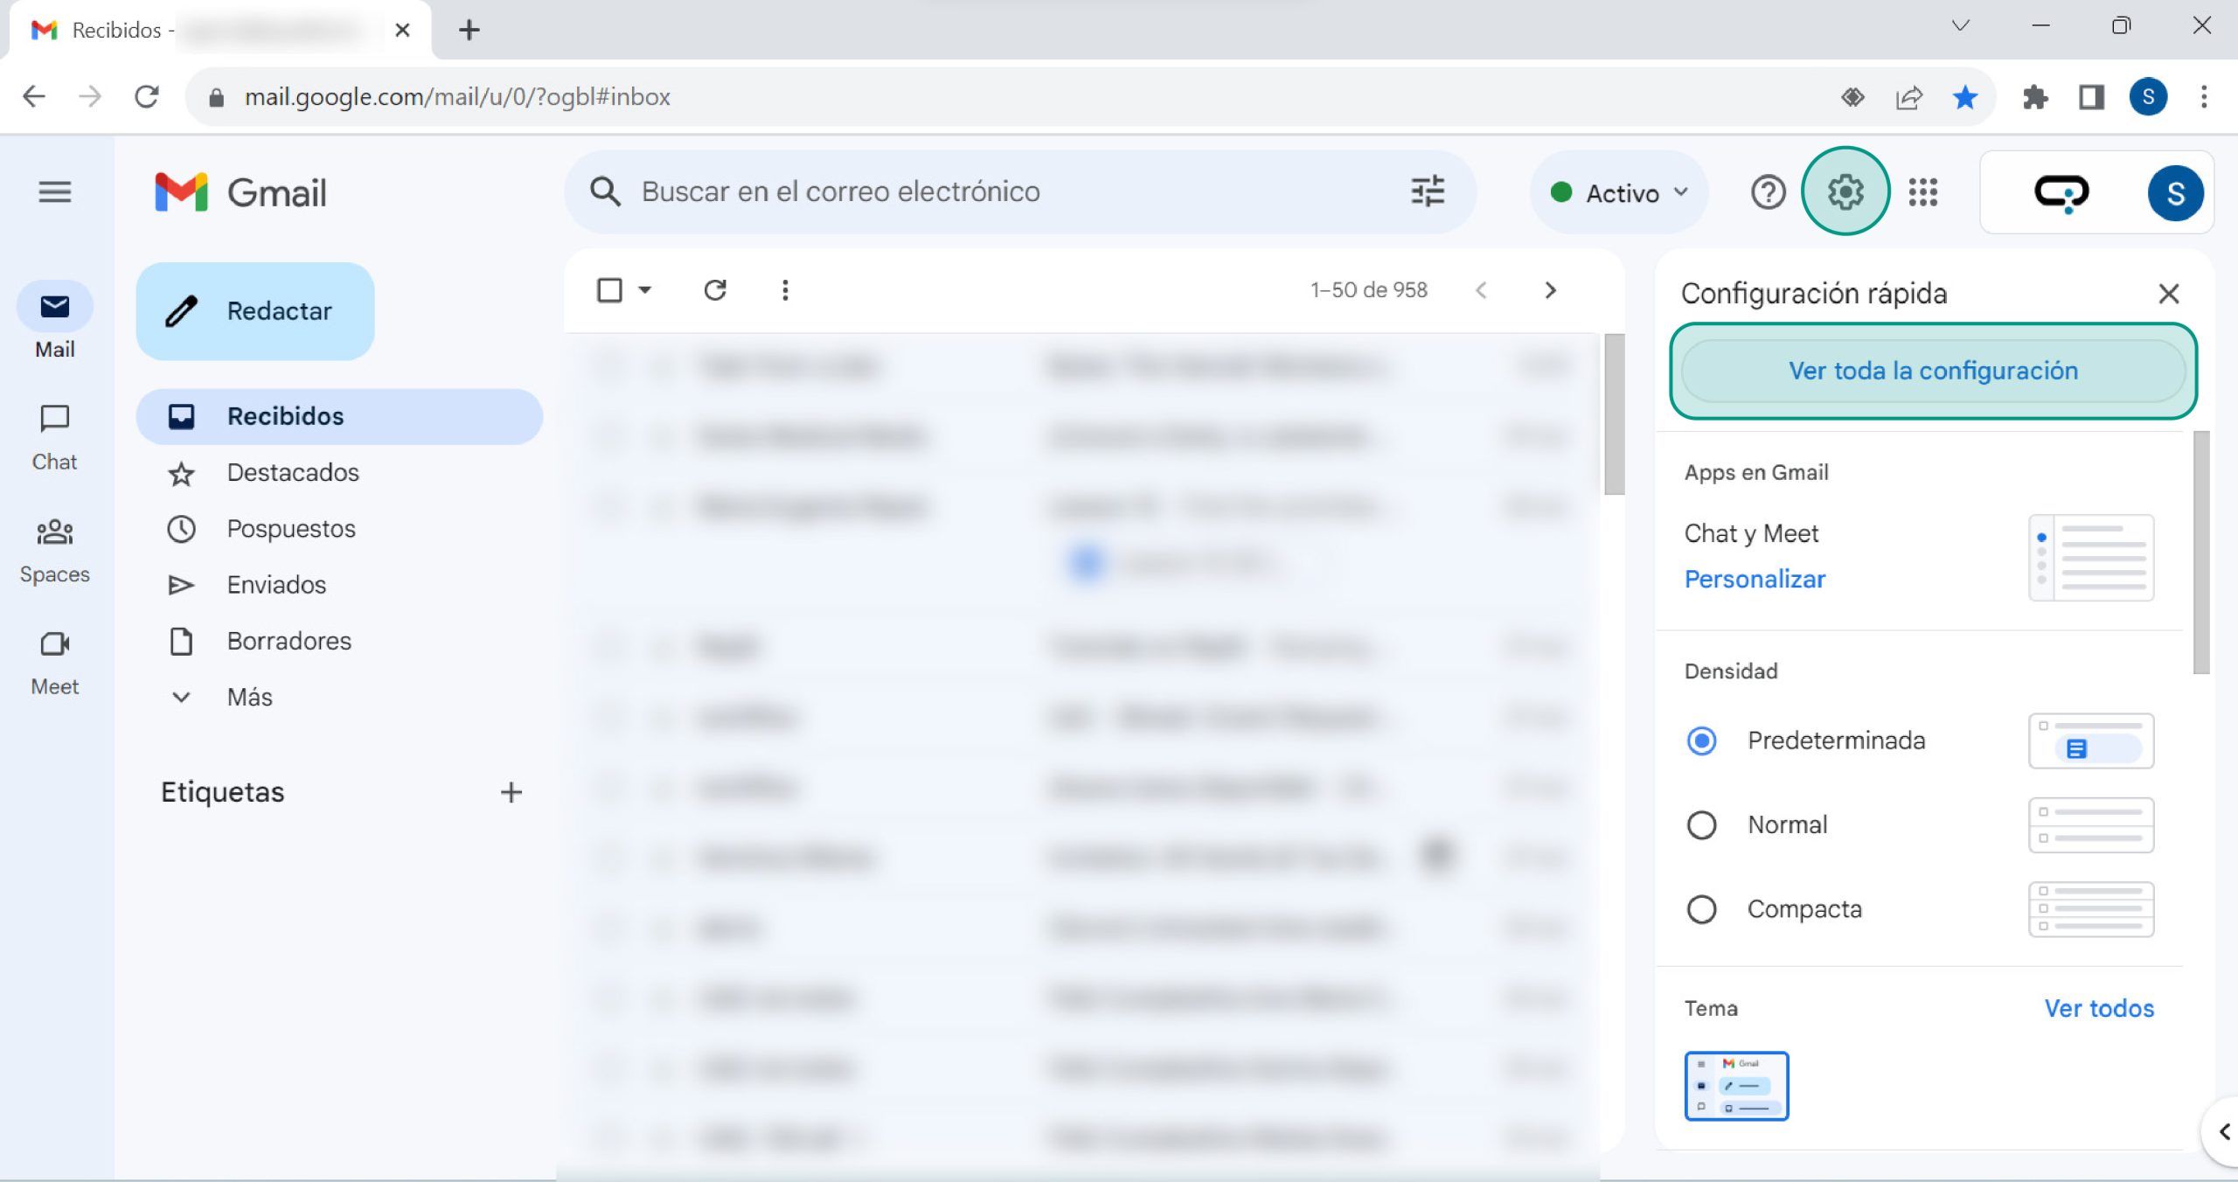Click the Help question mark icon
Screen dimensions: 2238x1182
[x=1768, y=191]
